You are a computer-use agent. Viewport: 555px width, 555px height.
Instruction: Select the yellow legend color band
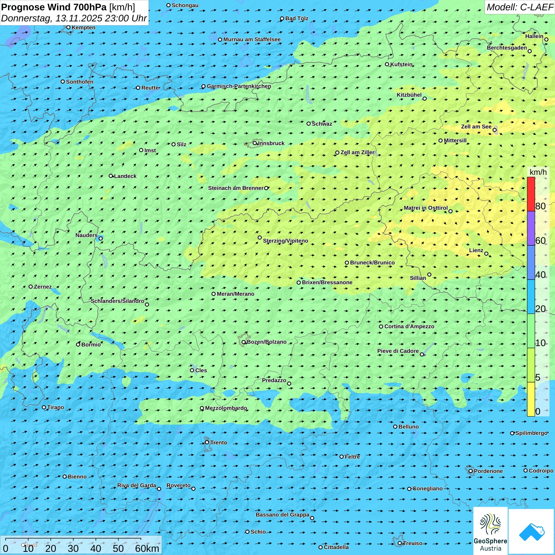[531, 399]
